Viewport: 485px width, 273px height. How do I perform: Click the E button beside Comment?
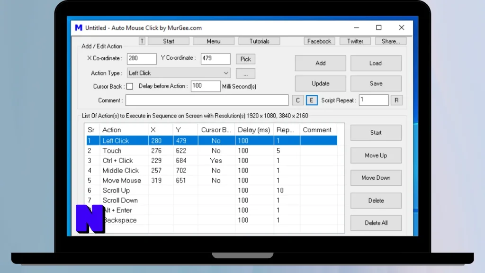click(312, 100)
